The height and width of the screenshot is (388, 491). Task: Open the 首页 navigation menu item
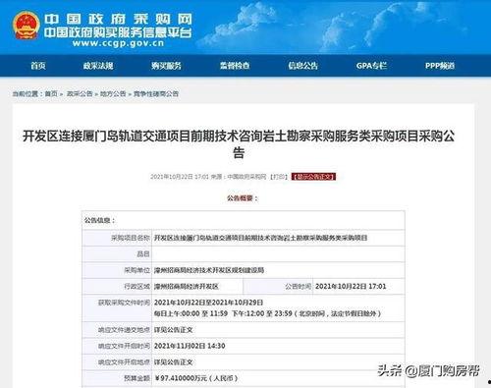pos(38,66)
